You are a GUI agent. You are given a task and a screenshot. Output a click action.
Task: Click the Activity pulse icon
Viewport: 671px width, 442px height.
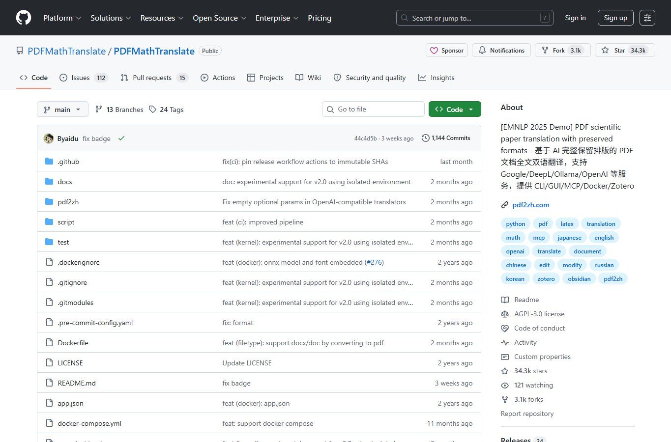point(505,342)
